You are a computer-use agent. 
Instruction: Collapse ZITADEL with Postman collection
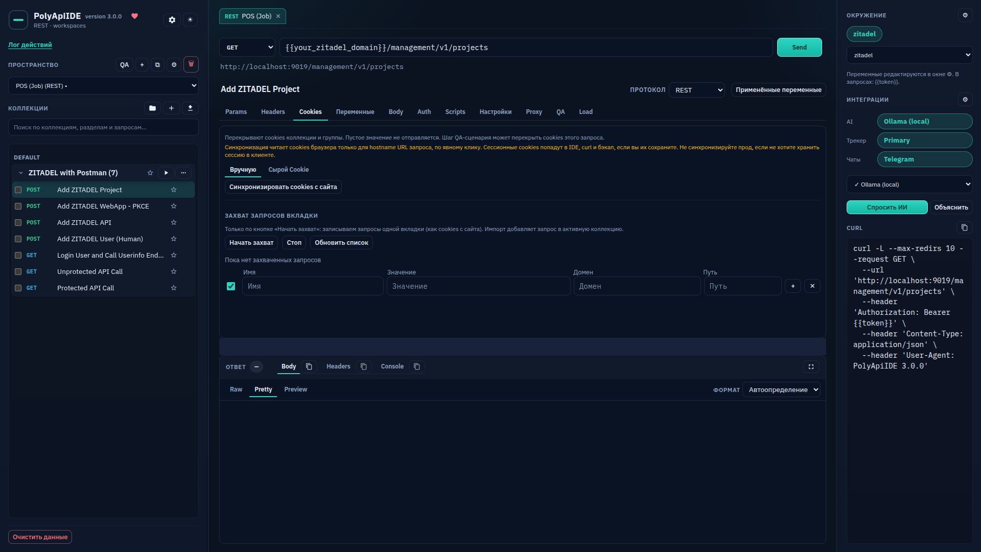point(21,173)
